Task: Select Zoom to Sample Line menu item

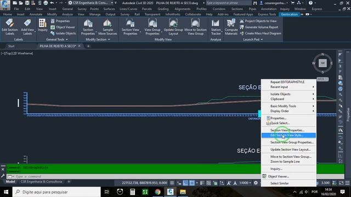Action: (288, 161)
